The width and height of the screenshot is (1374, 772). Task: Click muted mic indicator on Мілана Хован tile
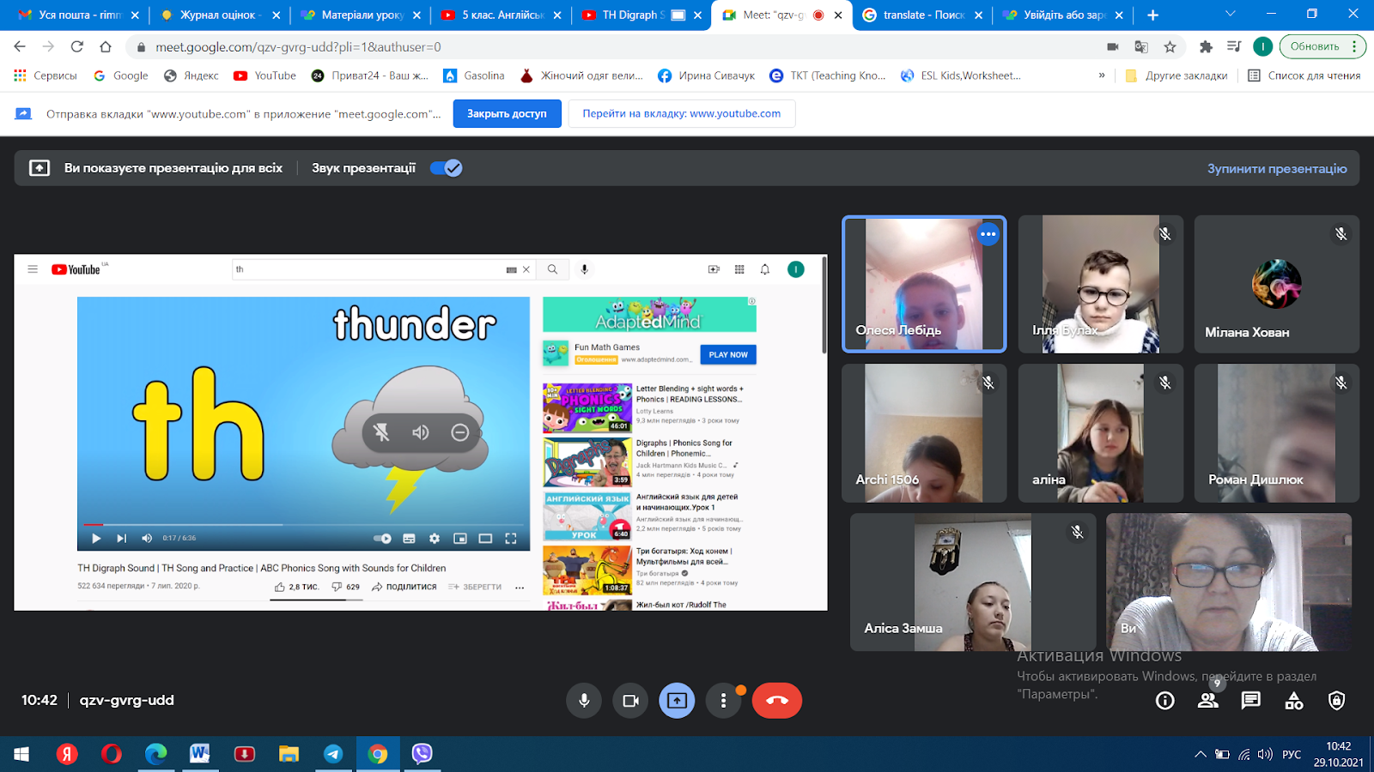pos(1341,234)
